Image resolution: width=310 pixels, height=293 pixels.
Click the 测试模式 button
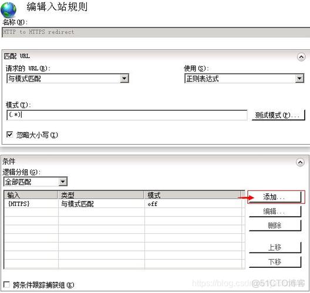click(278, 115)
